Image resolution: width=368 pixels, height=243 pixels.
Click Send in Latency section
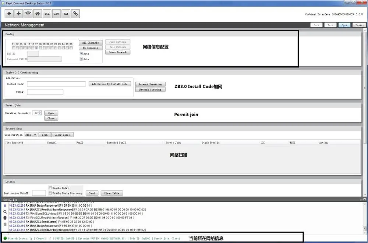(x=92, y=193)
